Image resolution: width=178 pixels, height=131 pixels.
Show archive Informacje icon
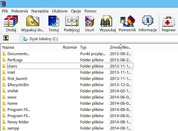pyautogui.click(x=147, y=21)
